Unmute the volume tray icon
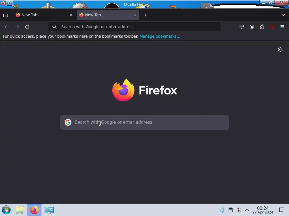The height and width of the screenshot is (216, 289). point(239,210)
